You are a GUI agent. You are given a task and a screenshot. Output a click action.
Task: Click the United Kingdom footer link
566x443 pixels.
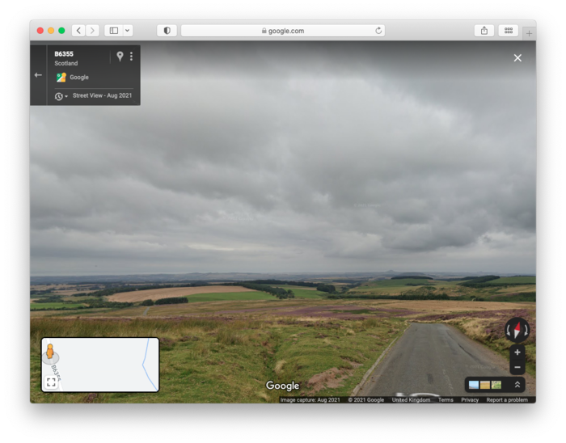tap(411, 399)
